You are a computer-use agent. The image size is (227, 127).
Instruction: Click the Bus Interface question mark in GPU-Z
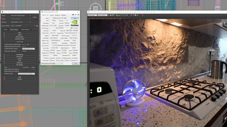(x=78, y=33)
